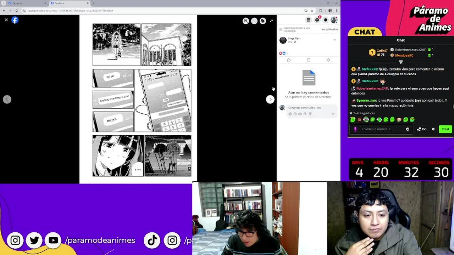Go back in the browser

click(4, 11)
